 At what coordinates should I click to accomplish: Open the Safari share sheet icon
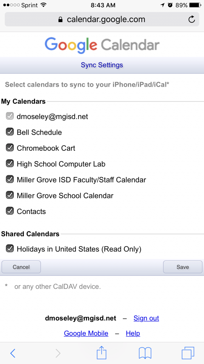pyautogui.click(x=101, y=352)
